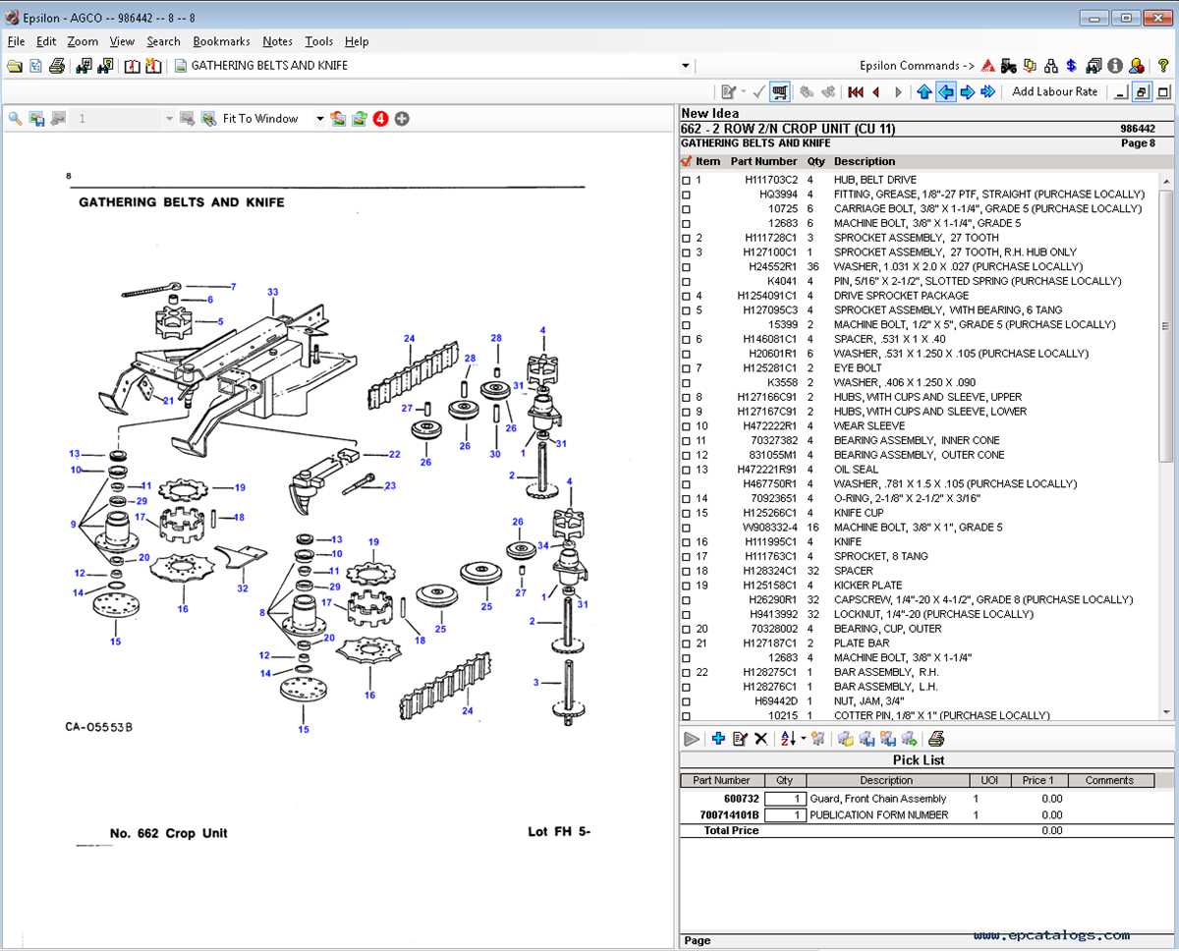This screenshot has height=951, width=1179.
Task: Click the Qty column header in the pick list
Action: click(785, 781)
